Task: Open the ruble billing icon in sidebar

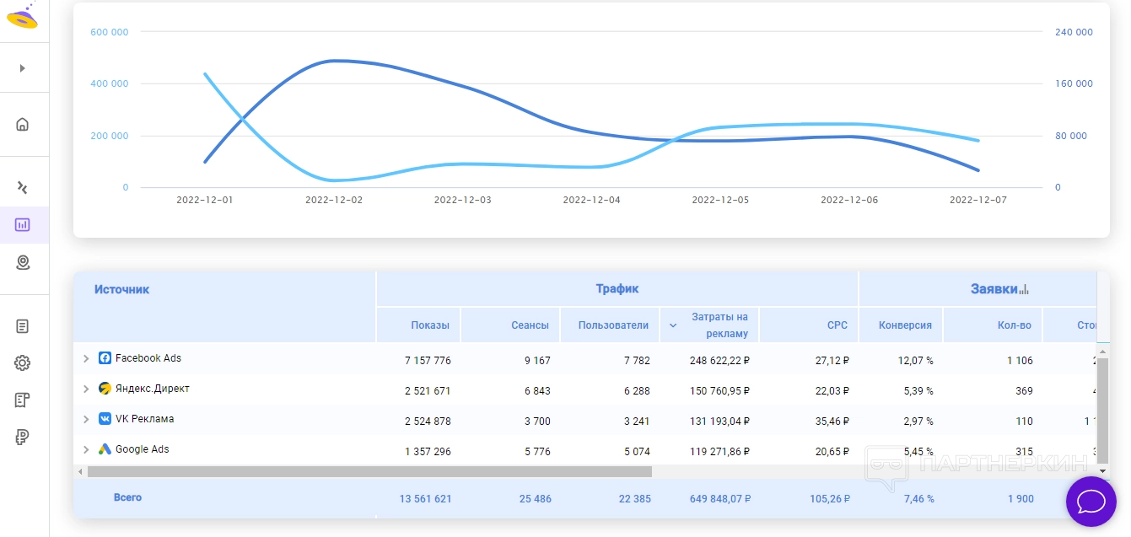Action: click(x=23, y=437)
